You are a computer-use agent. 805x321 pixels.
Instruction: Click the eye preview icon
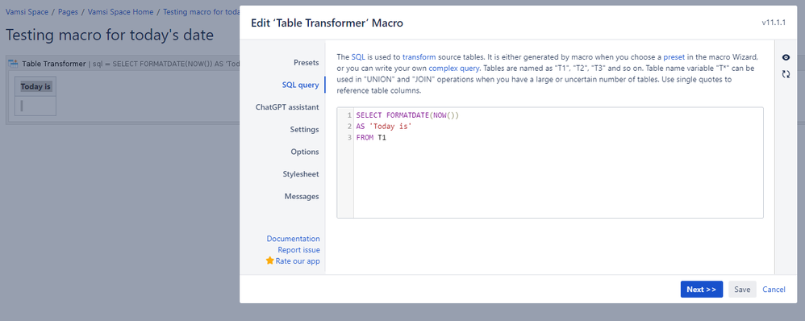pos(786,57)
